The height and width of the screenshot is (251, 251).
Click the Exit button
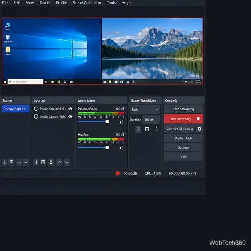pyautogui.click(x=183, y=157)
